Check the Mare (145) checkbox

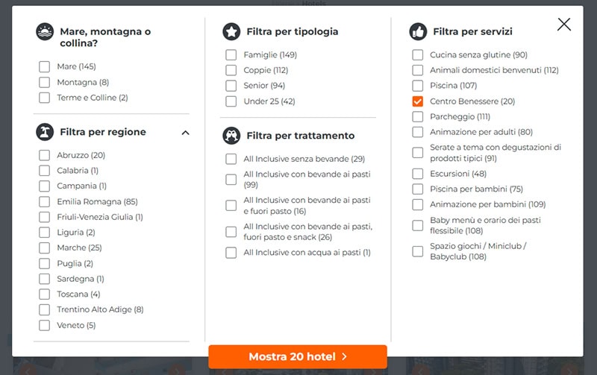45,67
